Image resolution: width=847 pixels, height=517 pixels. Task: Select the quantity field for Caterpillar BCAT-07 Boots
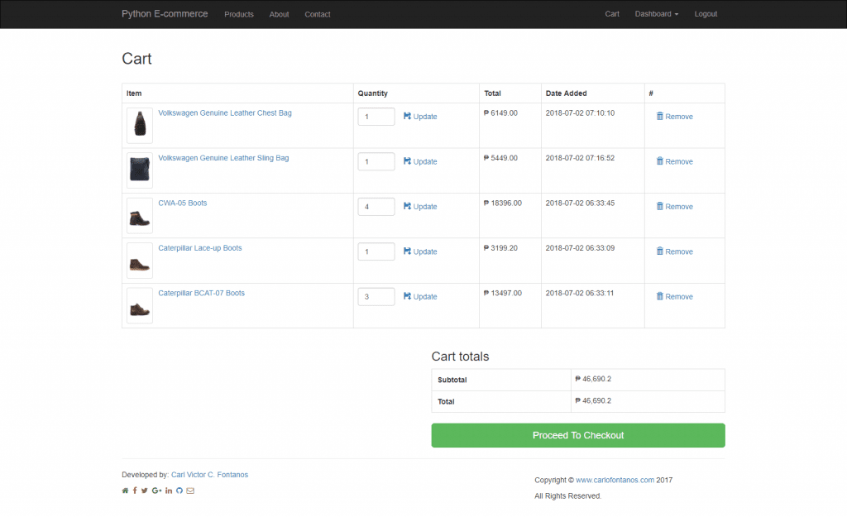[x=376, y=296]
